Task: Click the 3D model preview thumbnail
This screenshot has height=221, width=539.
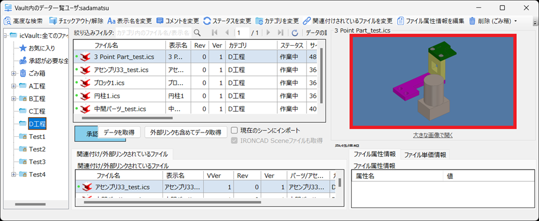Action: click(x=433, y=81)
